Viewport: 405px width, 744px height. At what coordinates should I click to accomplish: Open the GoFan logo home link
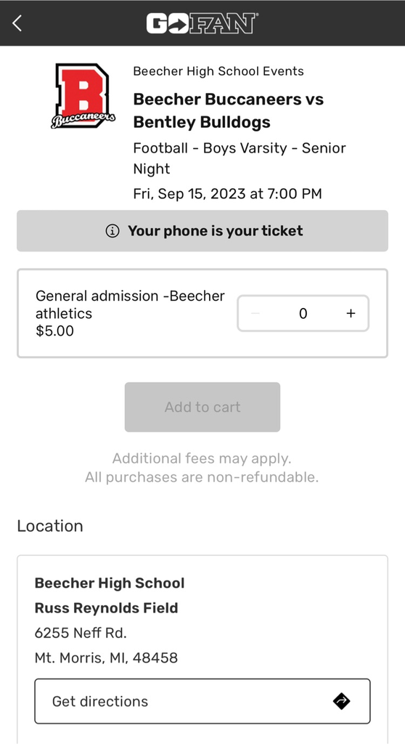[202, 23]
